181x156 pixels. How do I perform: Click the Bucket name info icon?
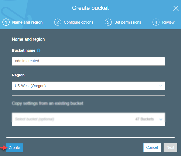pos(39,50)
